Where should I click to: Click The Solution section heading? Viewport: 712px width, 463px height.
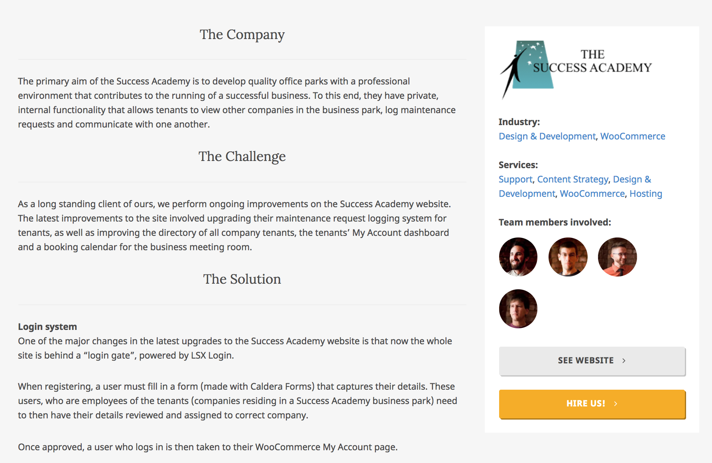[x=242, y=279]
